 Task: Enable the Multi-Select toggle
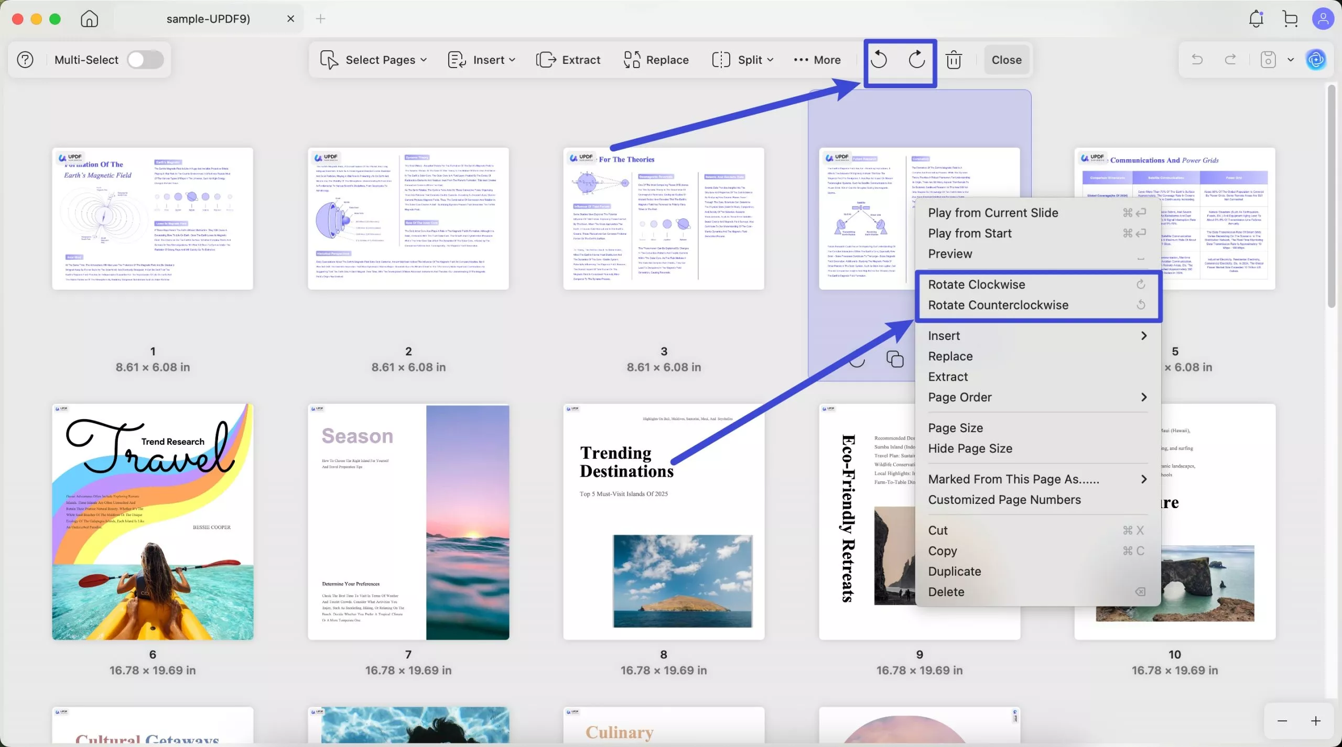pos(145,59)
